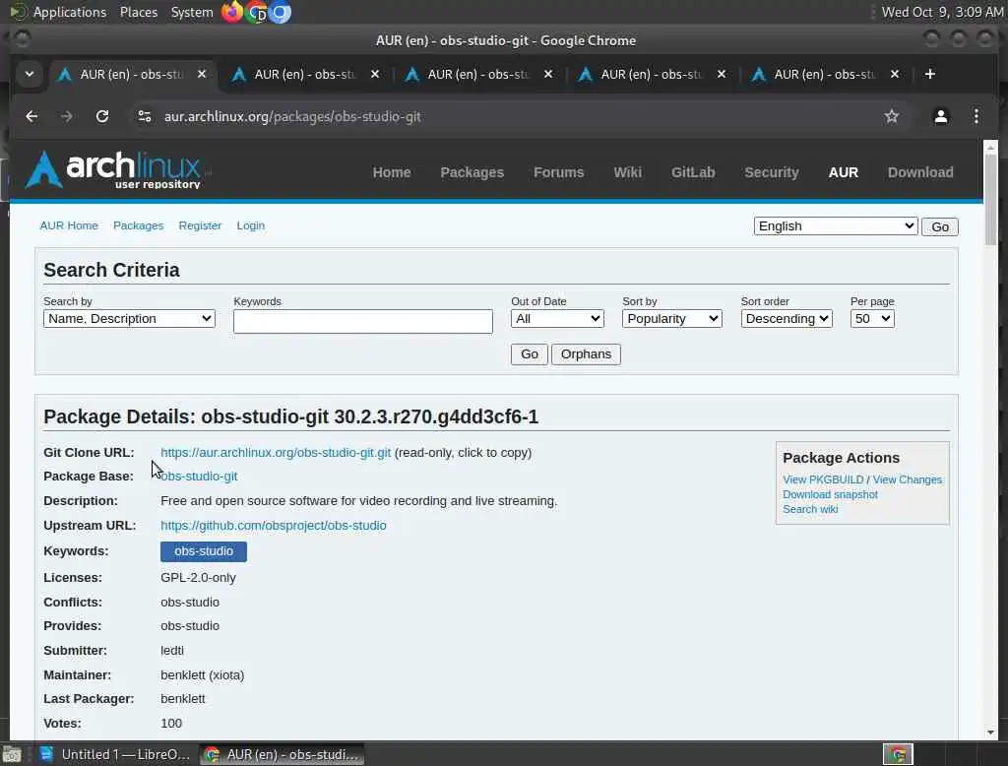
Task: Open the tab search chevron
Action: click(30, 74)
